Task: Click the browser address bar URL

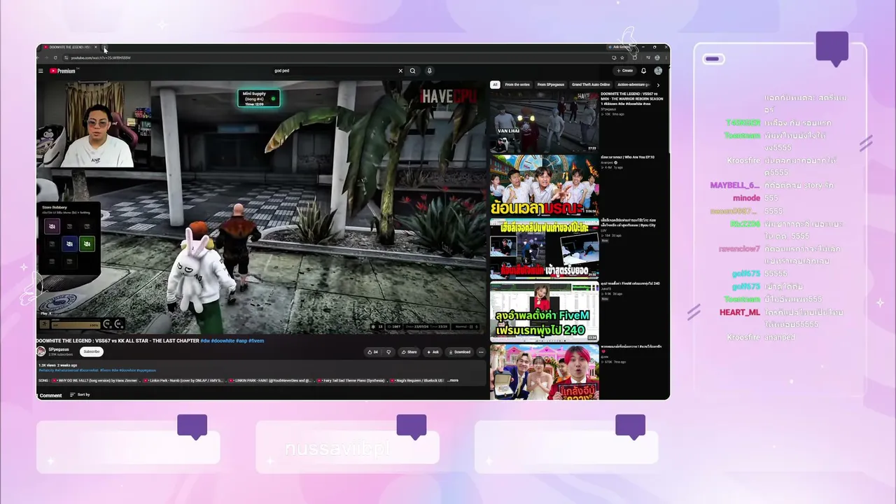Action: click(101, 57)
